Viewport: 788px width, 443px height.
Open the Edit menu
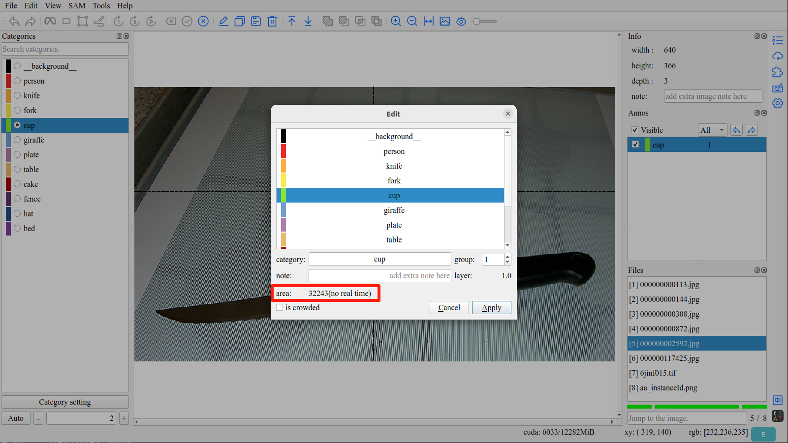(x=31, y=6)
